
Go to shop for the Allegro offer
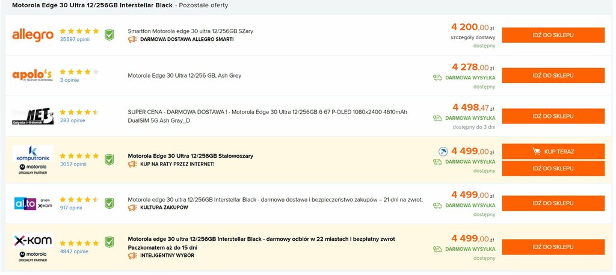click(x=553, y=35)
